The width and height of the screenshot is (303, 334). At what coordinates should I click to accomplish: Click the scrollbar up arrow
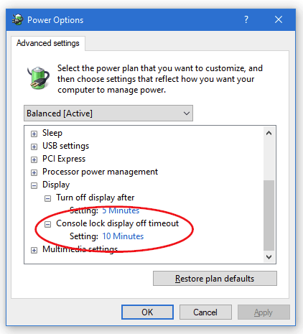click(269, 133)
